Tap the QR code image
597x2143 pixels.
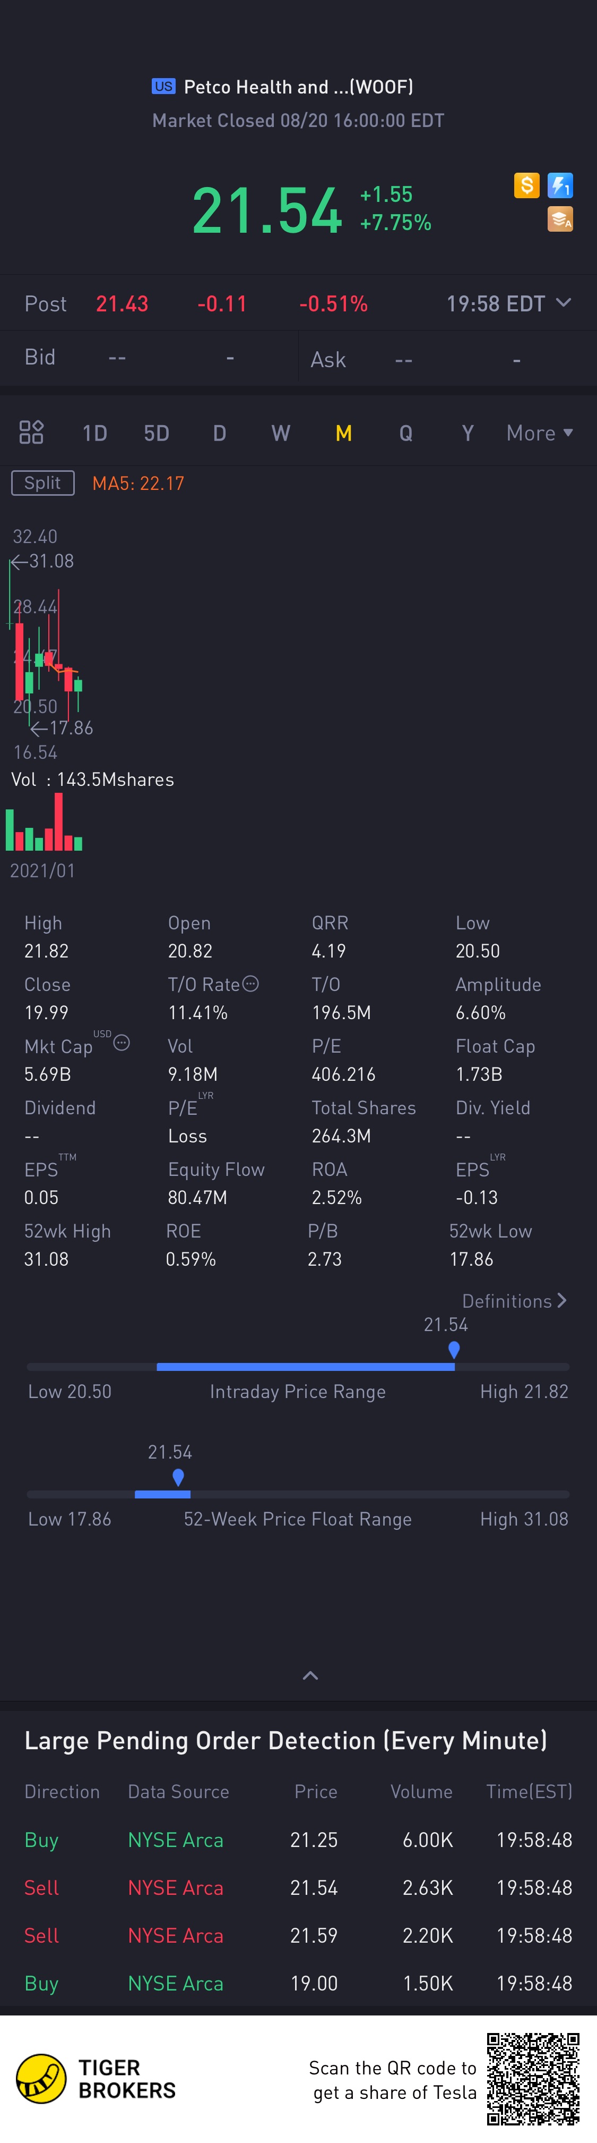click(x=533, y=2078)
